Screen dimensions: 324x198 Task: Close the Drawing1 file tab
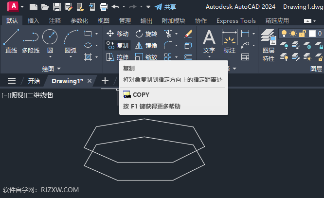click(89, 81)
